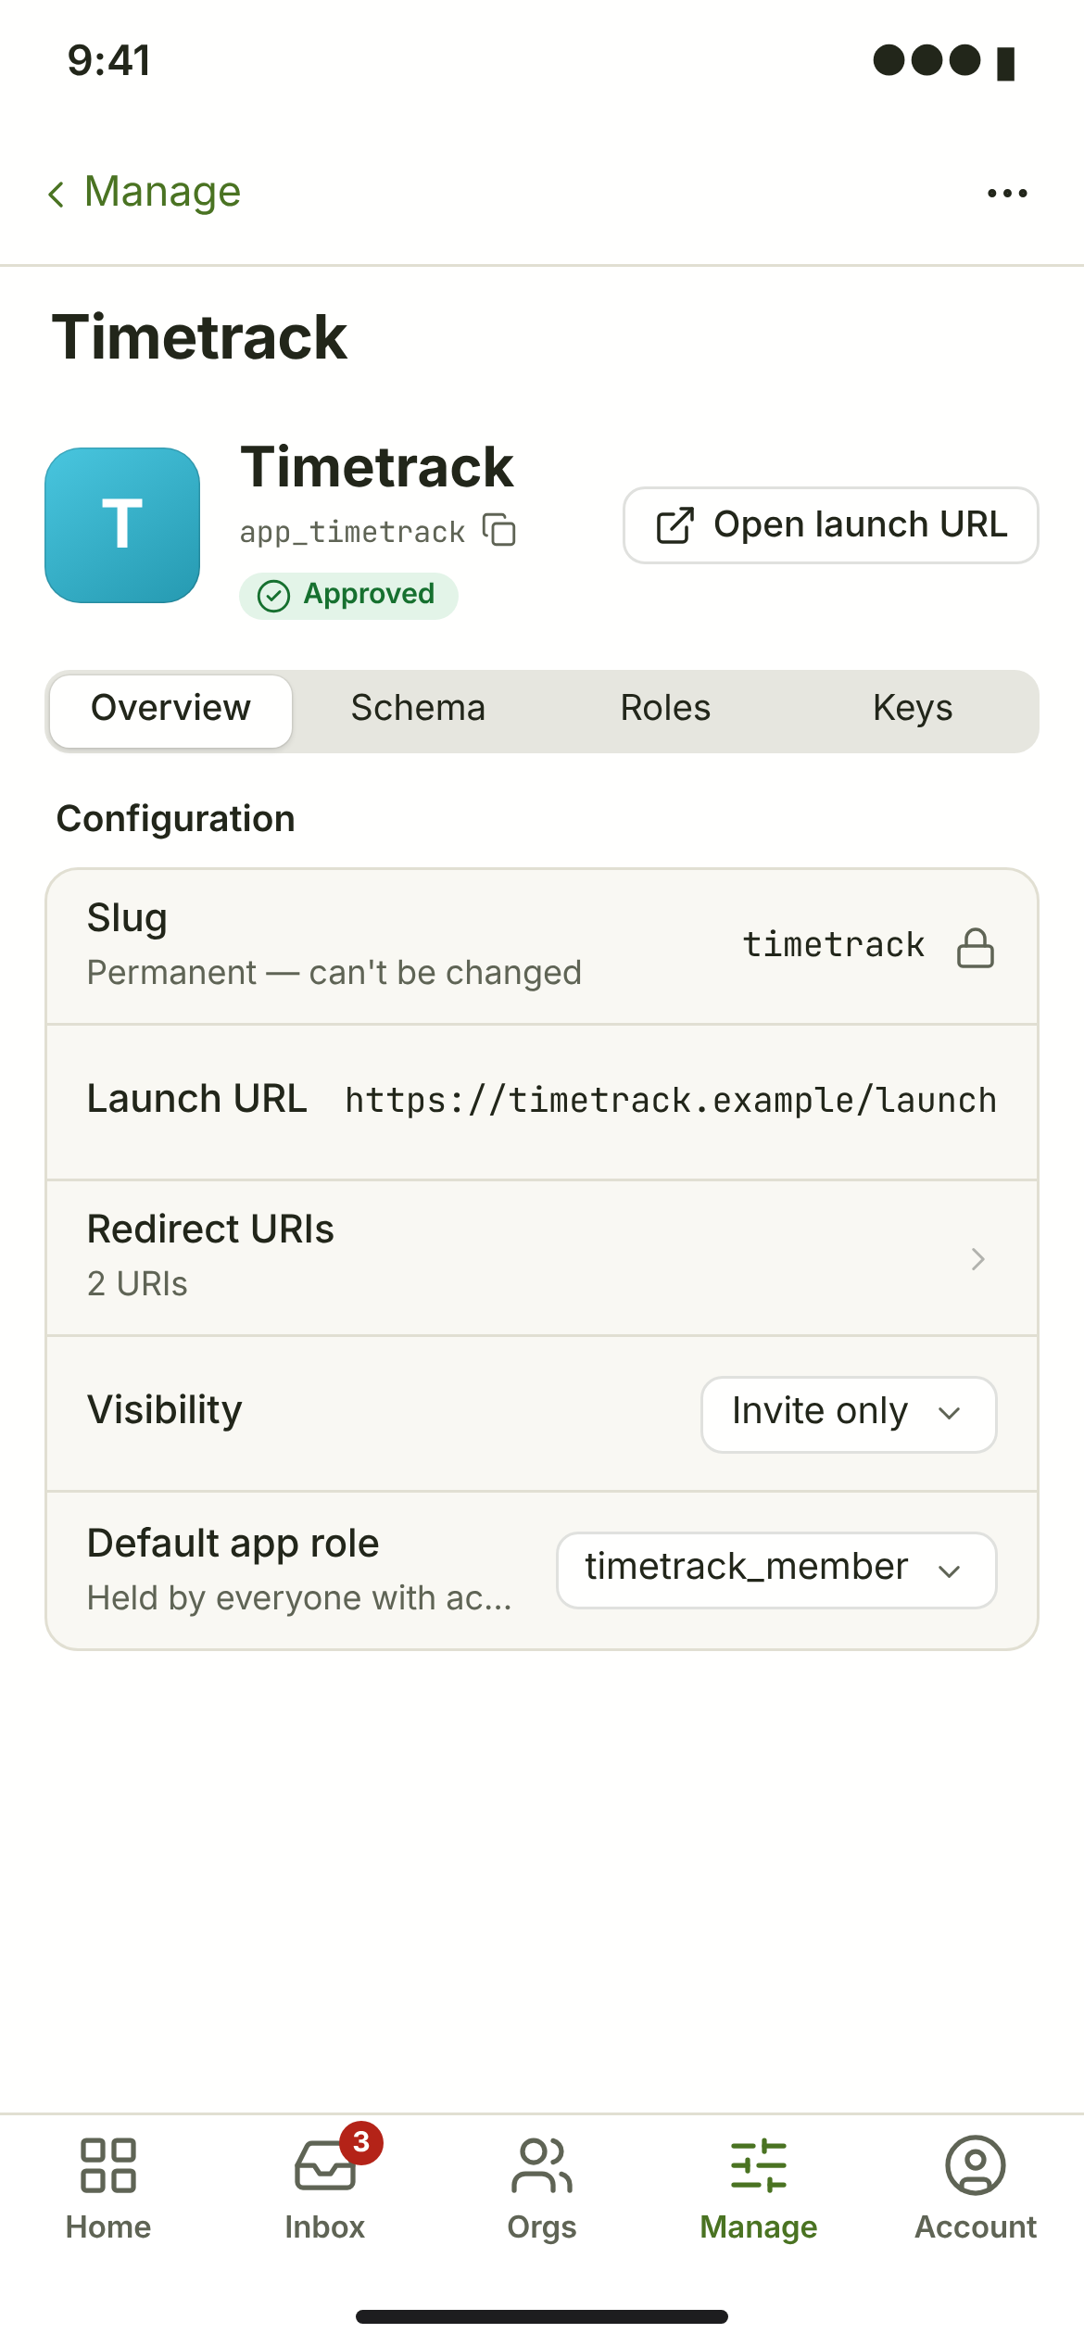Copy the app_timetrack identifier

[x=499, y=531]
